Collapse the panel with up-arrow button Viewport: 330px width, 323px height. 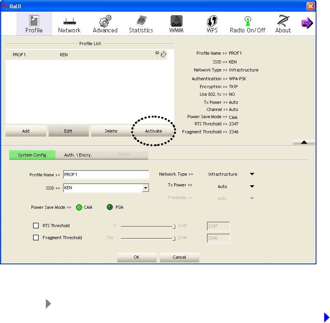coord(304,142)
